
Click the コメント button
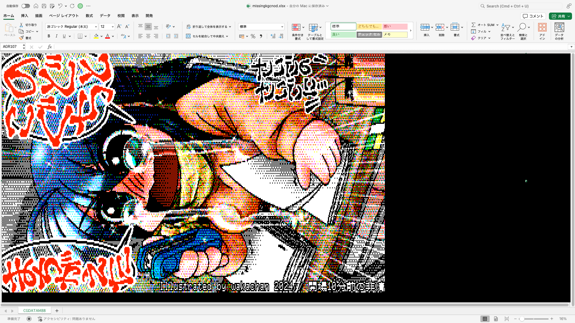click(x=533, y=16)
